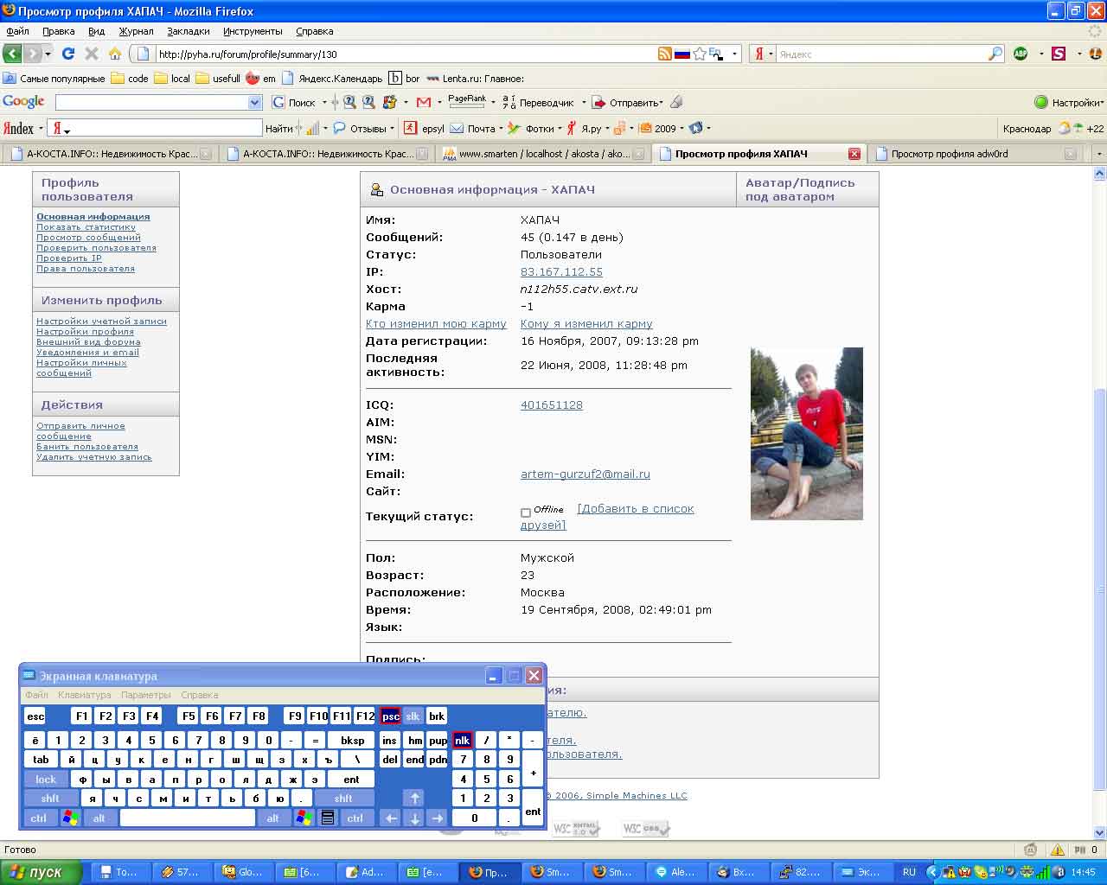This screenshot has height=885, width=1107.
Task: Open the back/forward history dropdown arrow
Action: coord(48,54)
